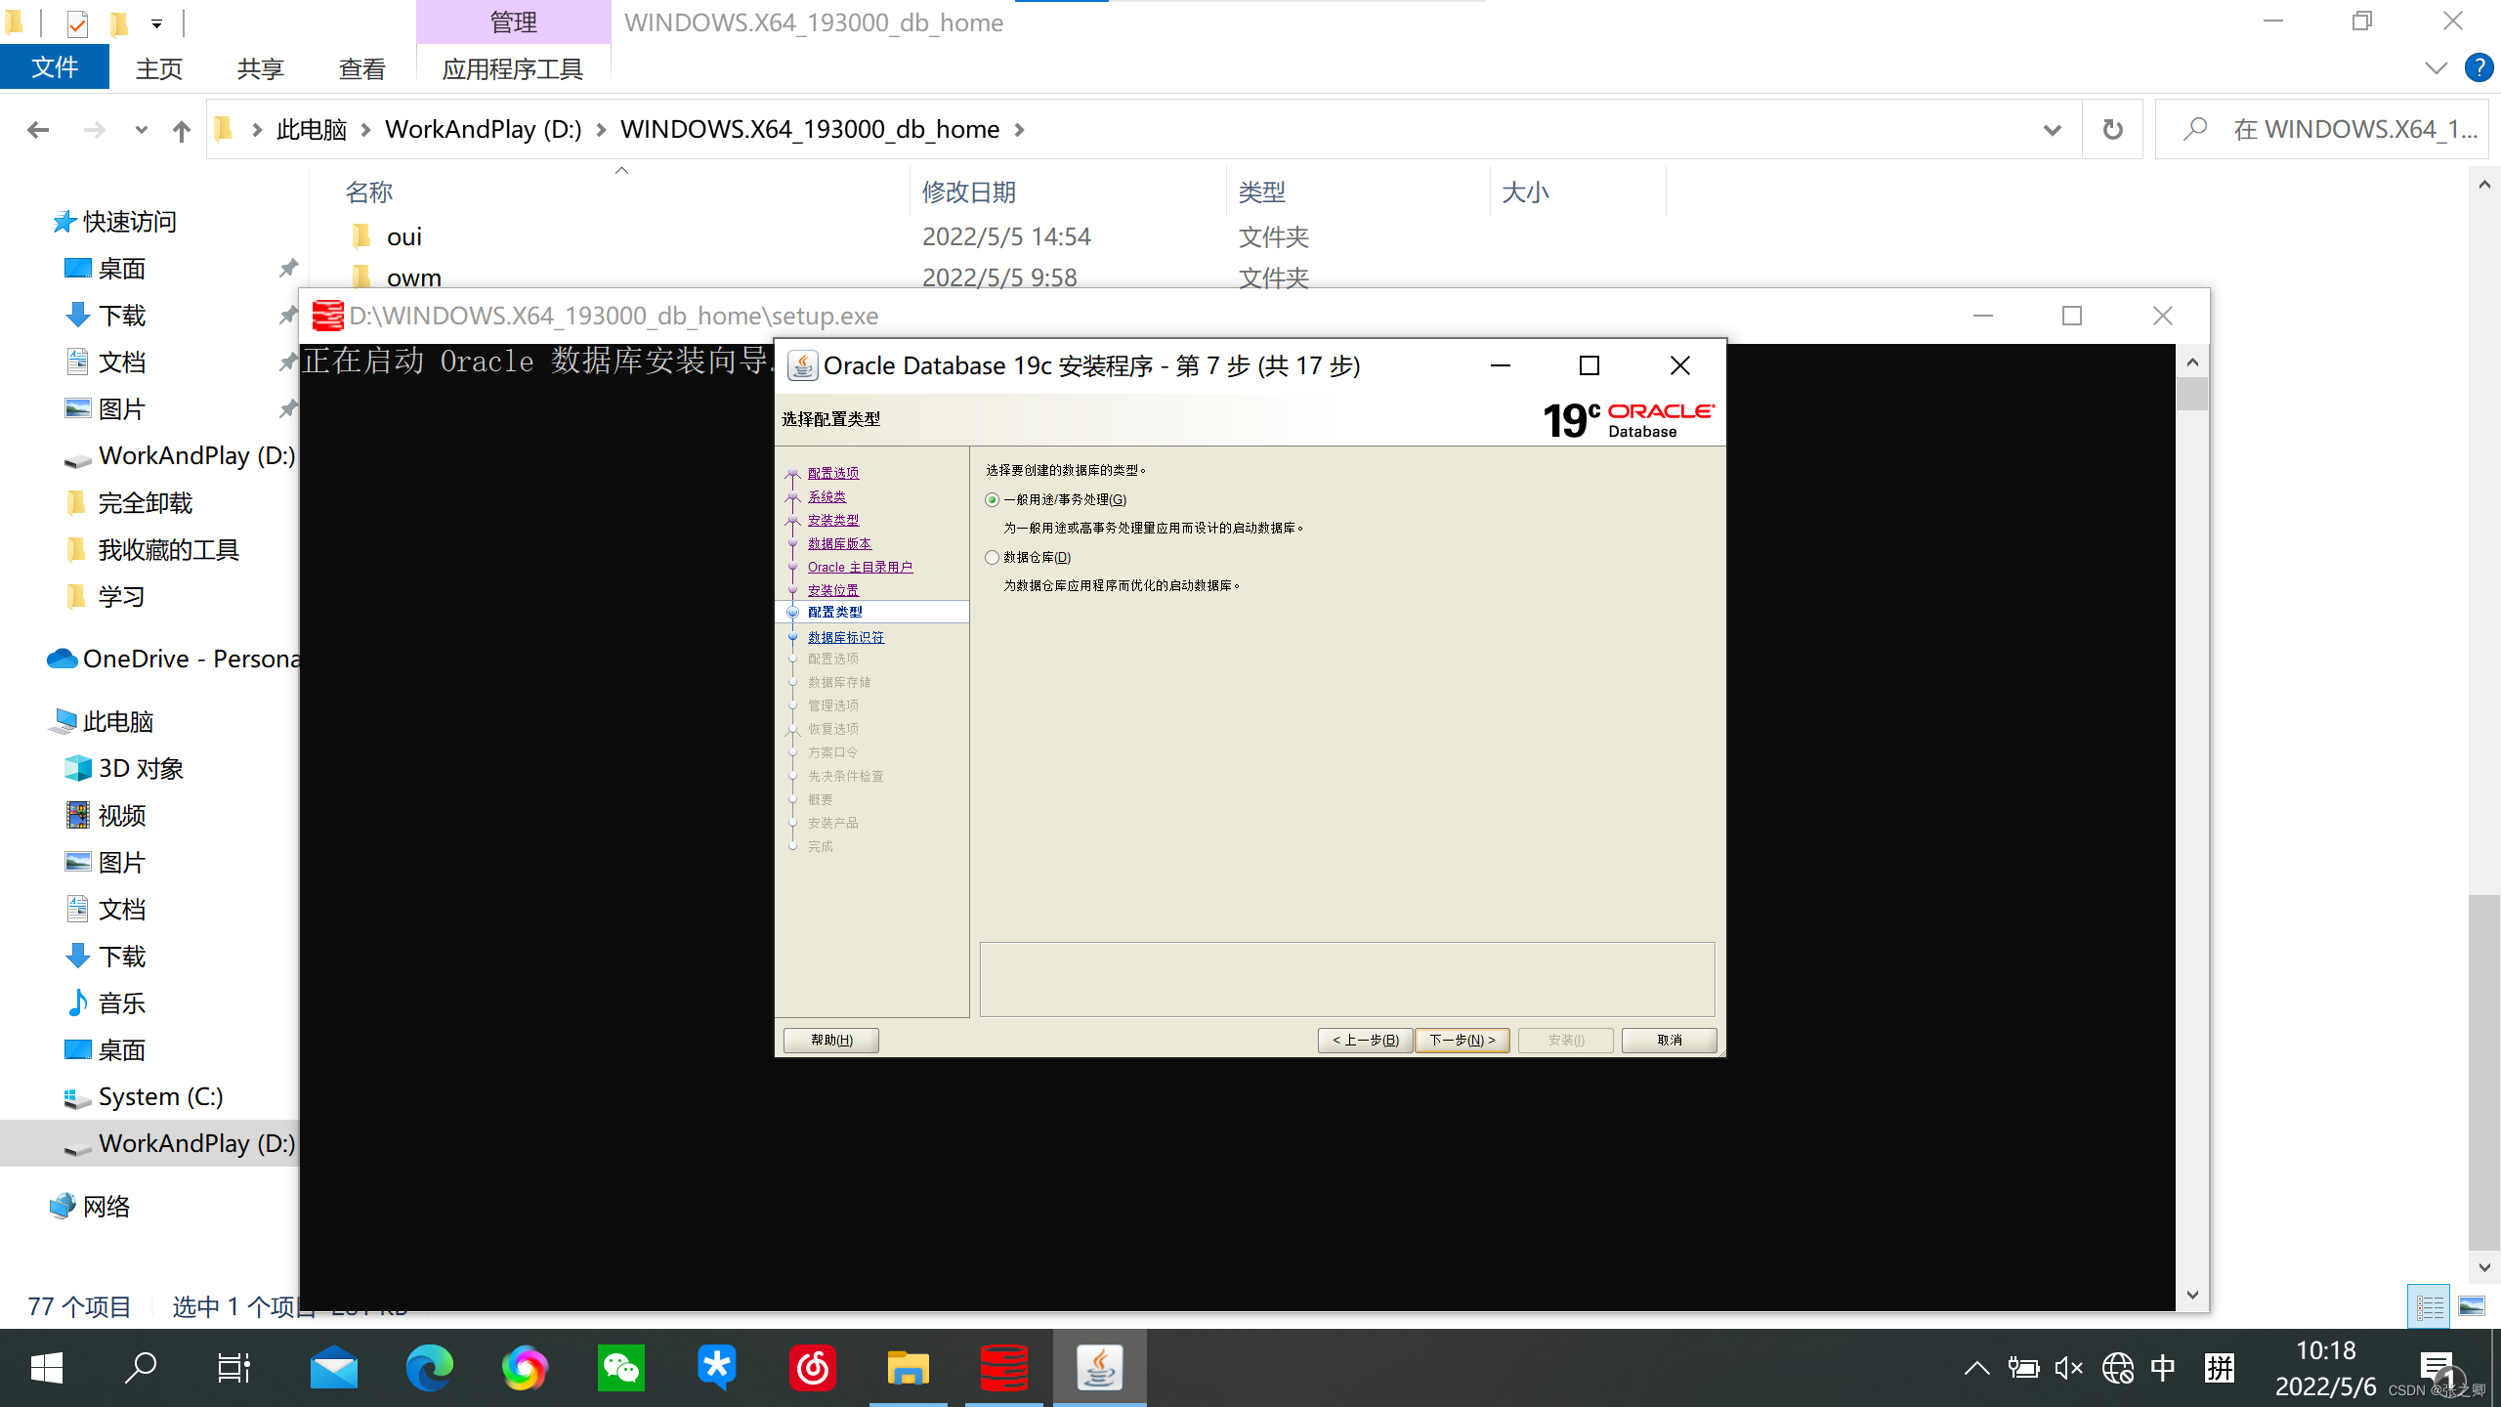Click the Explorer back arrow

click(38, 129)
